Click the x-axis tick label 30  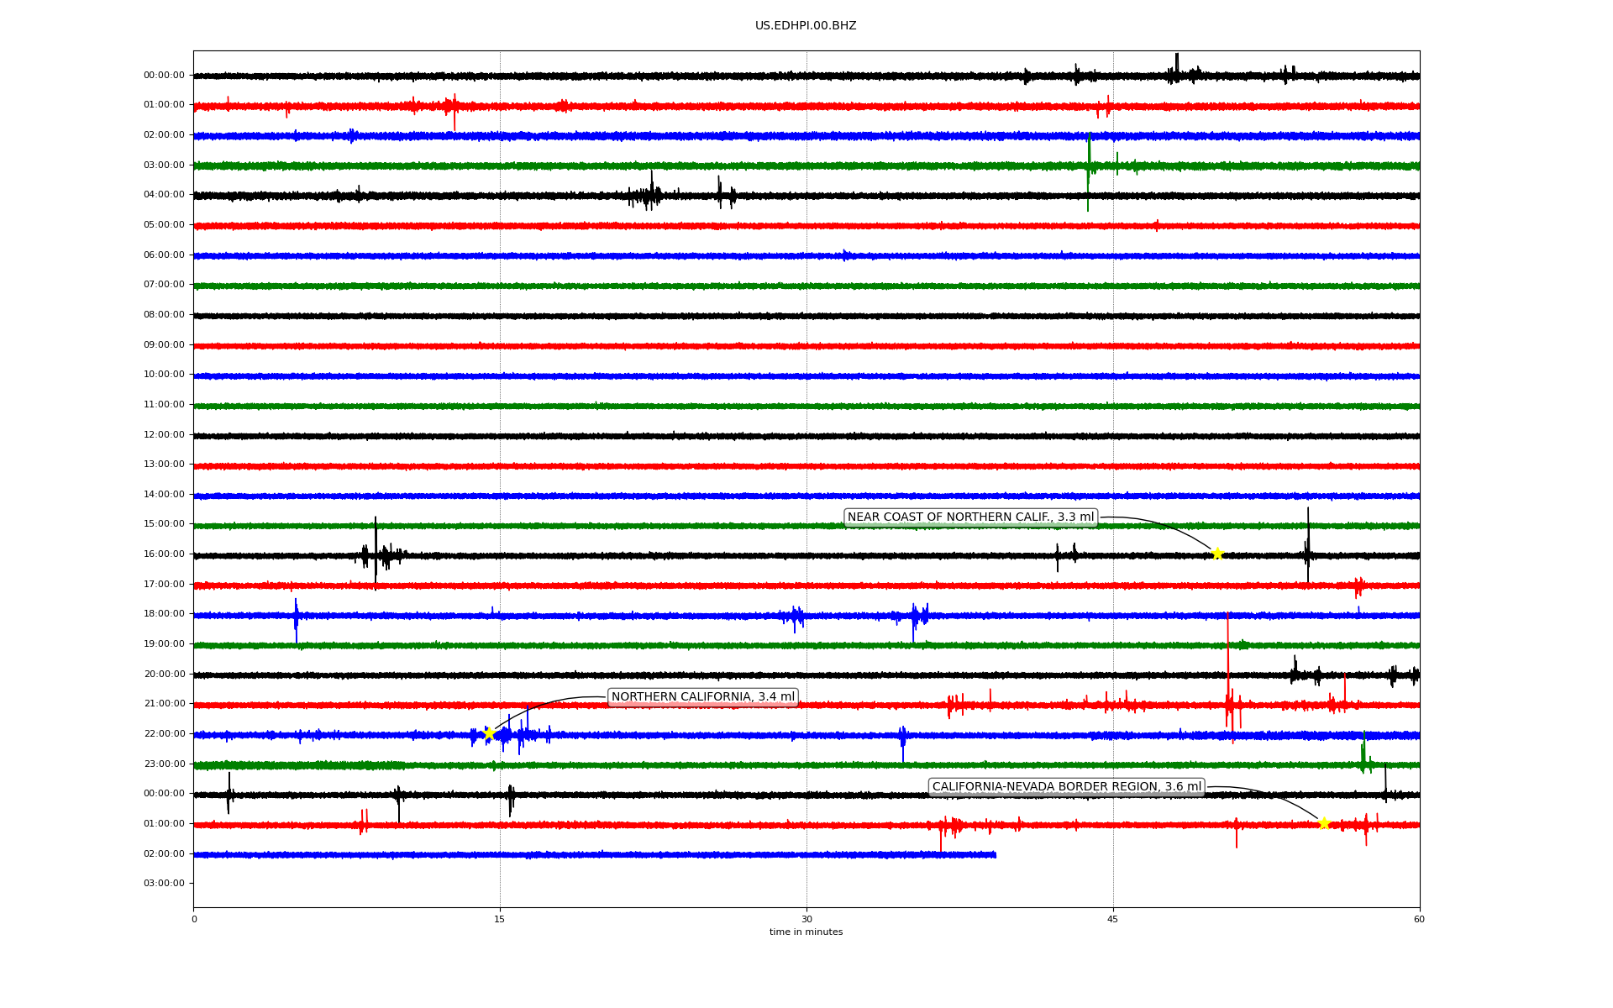coord(806,919)
